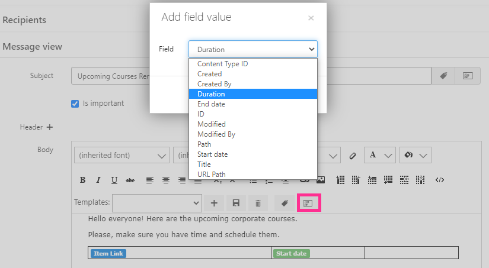Click the pink highlighted add field value icon
Viewport: 489px width, 268px height.
coord(309,203)
